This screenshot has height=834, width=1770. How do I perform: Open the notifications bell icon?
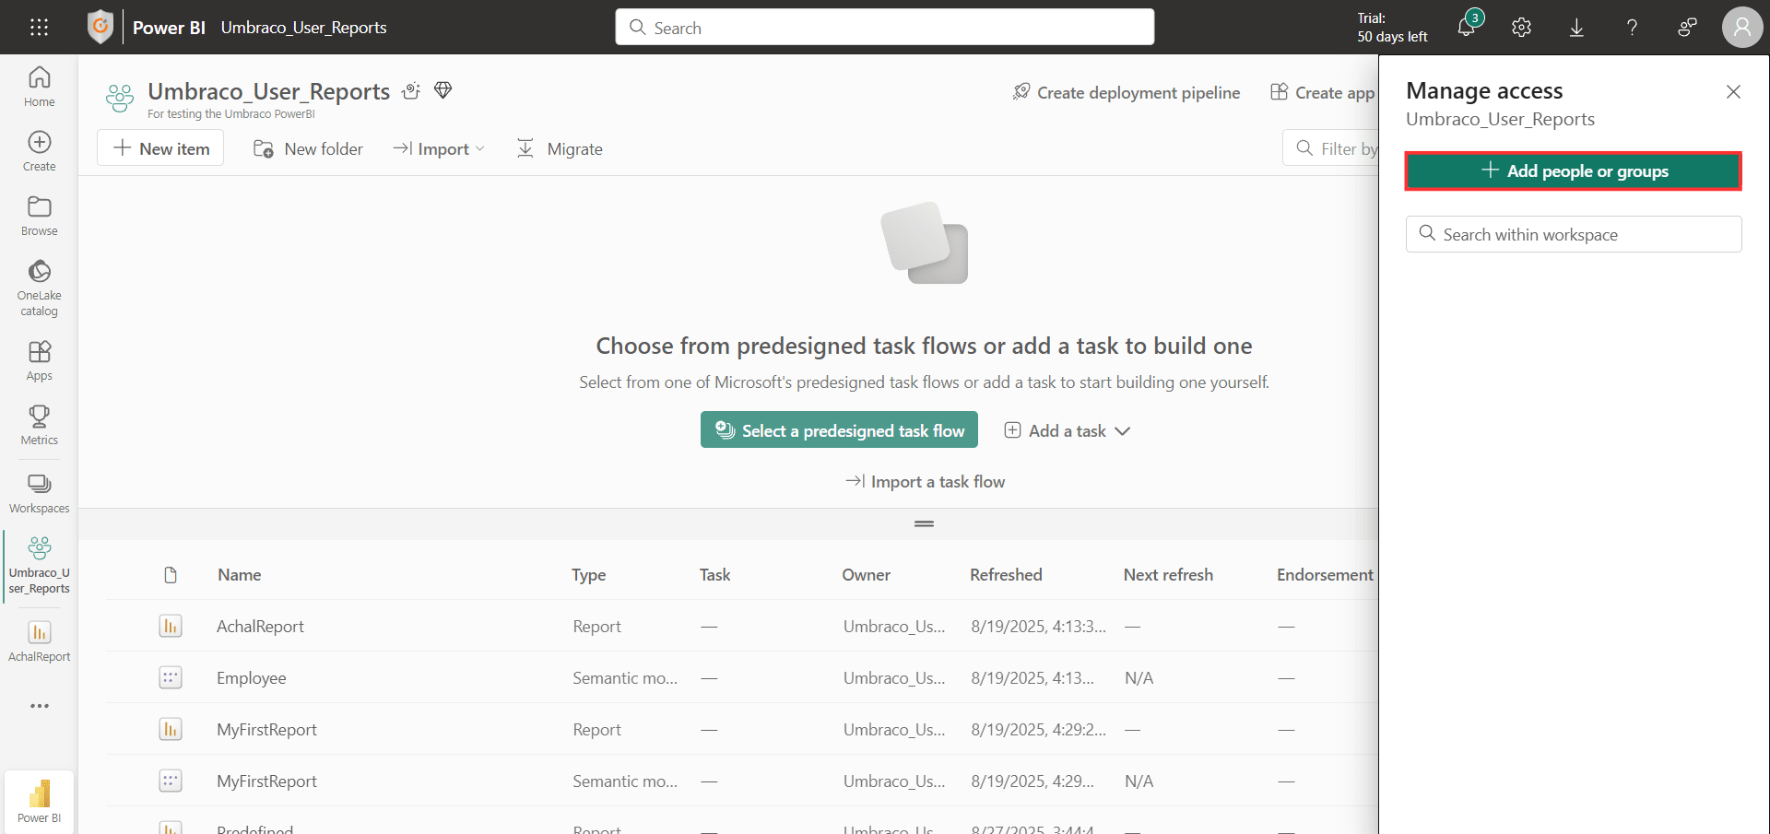pyautogui.click(x=1467, y=27)
